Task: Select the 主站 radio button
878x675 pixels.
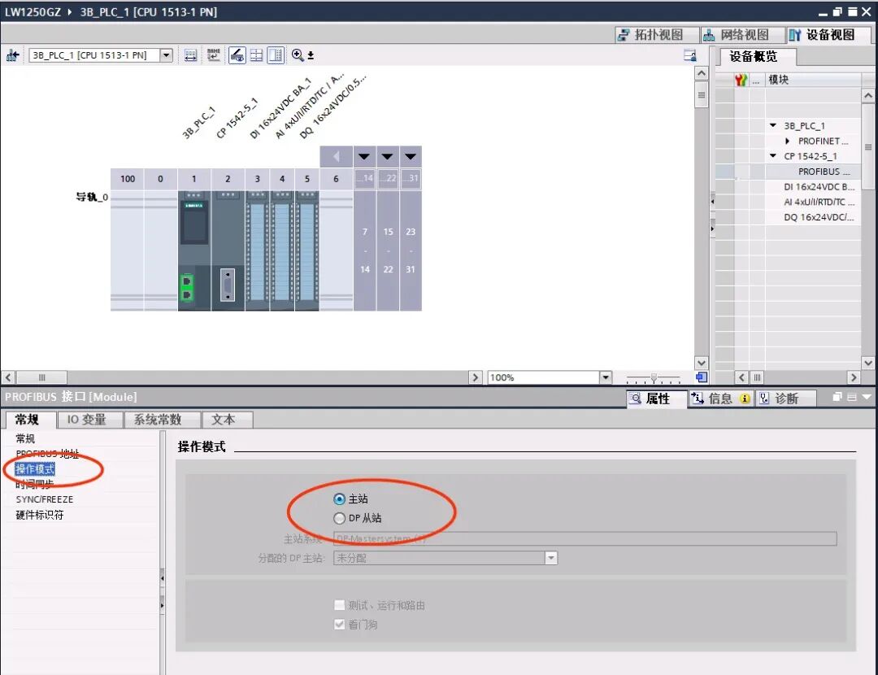Action: pyautogui.click(x=339, y=499)
